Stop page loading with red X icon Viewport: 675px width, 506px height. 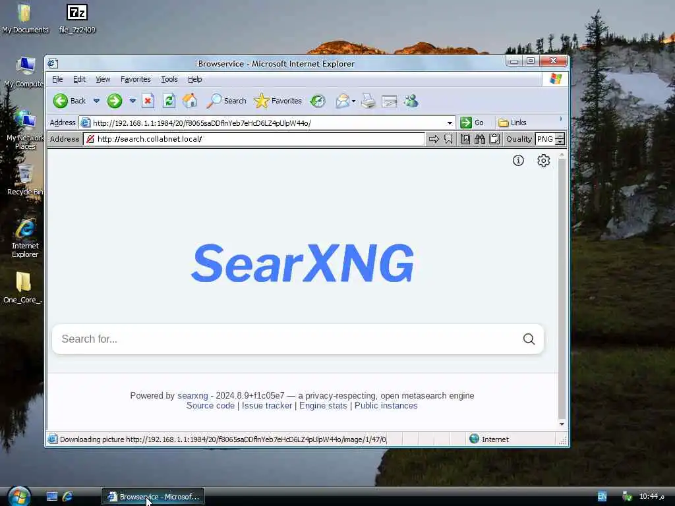[x=148, y=101]
